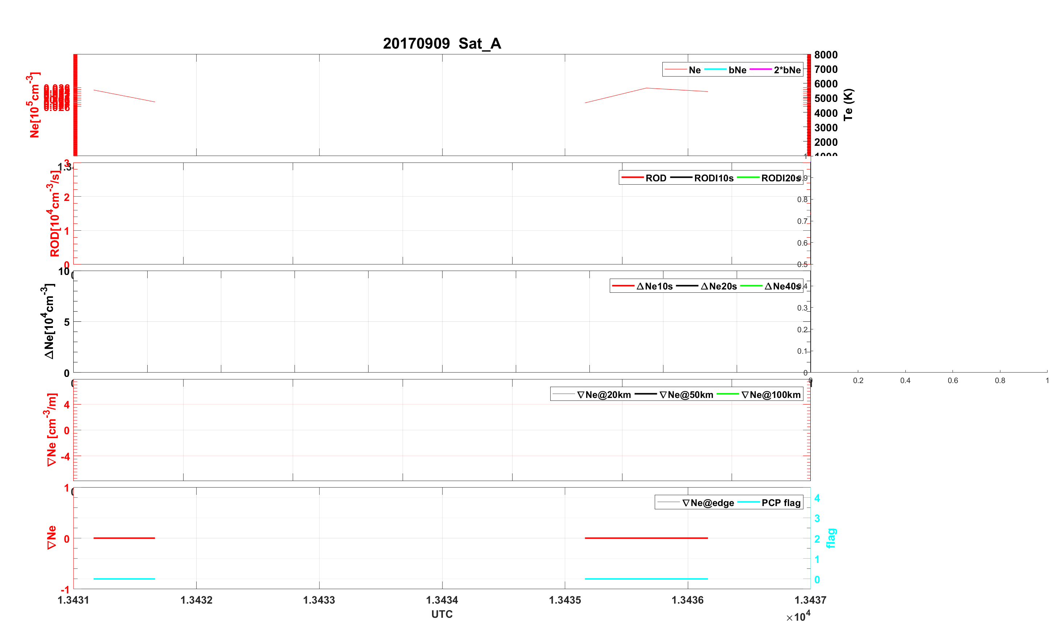Viewport: 1053px width, 637px height.
Task: Click the cyan bNe legend line sample
Action: [715, 69]
